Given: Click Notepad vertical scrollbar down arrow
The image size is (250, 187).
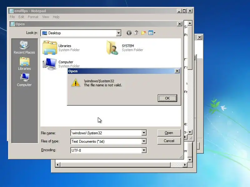Looking at the screenshot, I should click(x=190, y=132).
